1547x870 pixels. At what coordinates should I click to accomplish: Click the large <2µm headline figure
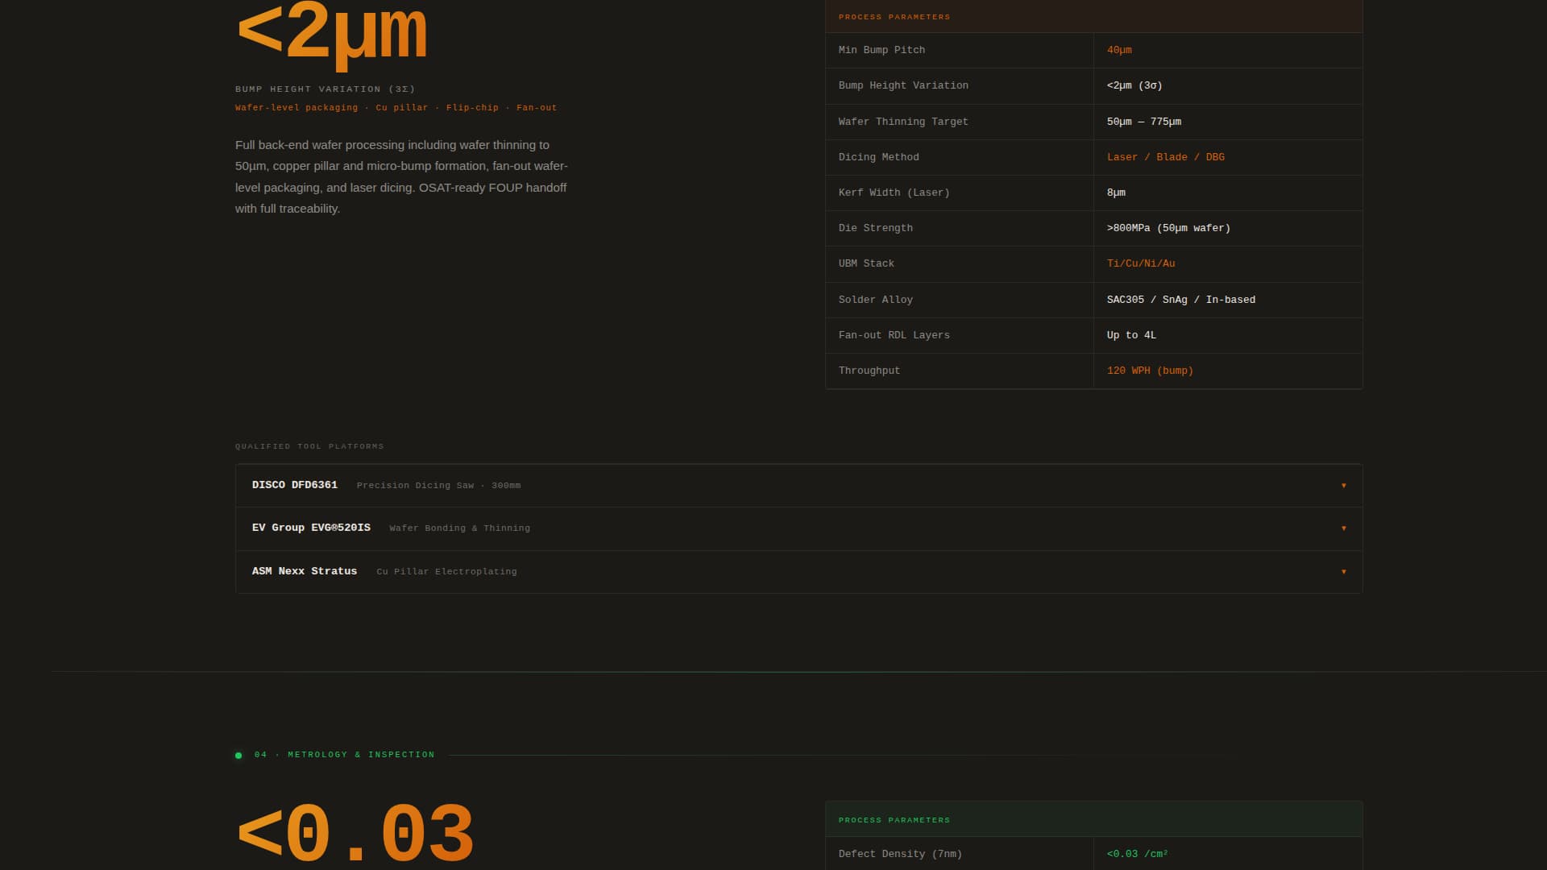click(x=332, y=32)
